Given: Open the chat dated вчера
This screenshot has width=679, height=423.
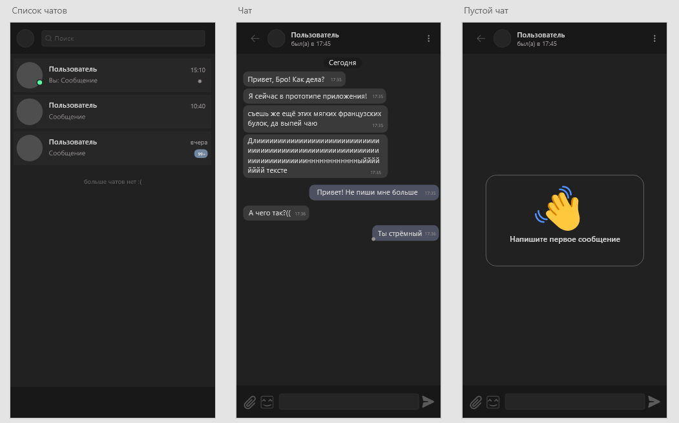Looking at the screenshot, I should tap(112, 148).
